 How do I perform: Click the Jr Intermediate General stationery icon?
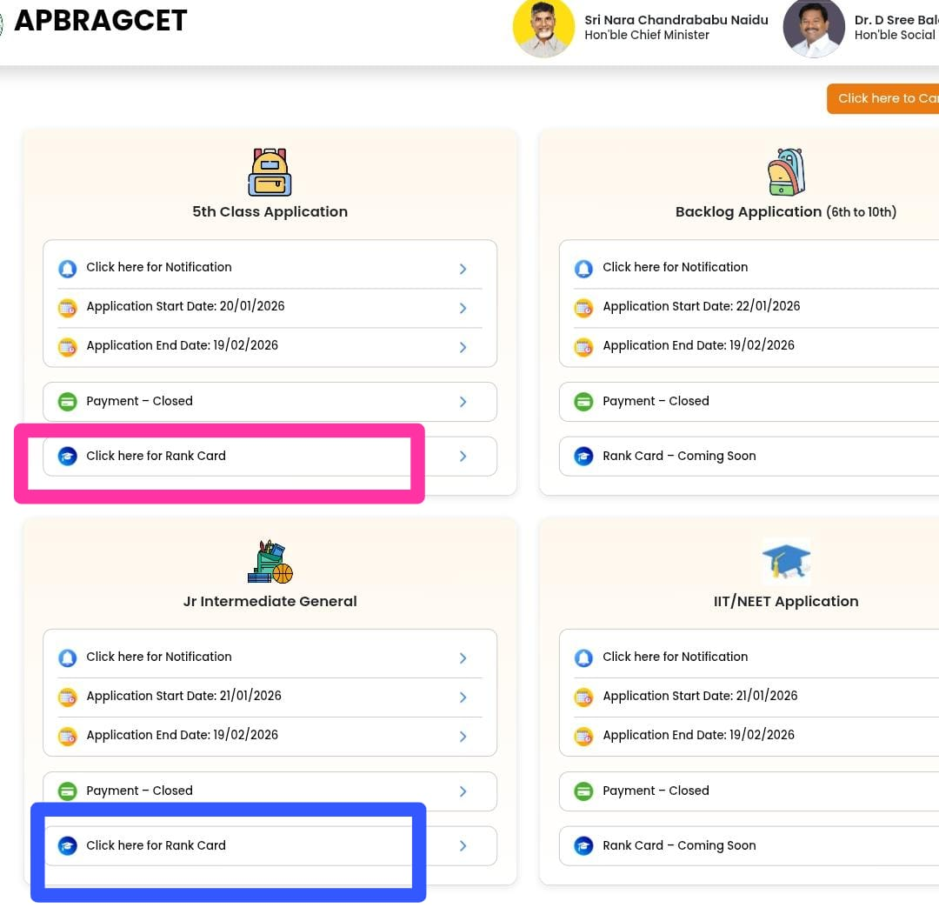pos(270,562)
